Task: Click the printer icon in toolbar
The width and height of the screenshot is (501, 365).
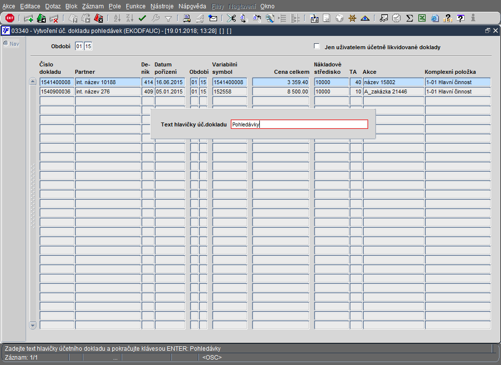Action: click(187, 18)
